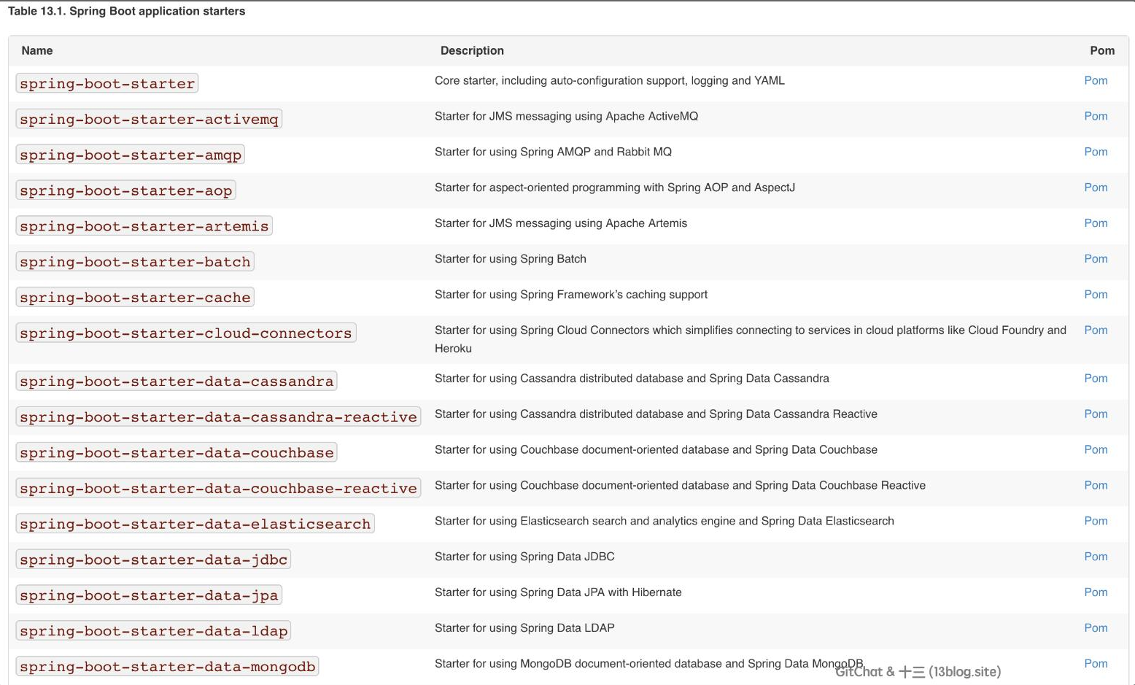Click description about Spring Framework's caching support

[x=571, y=295]
